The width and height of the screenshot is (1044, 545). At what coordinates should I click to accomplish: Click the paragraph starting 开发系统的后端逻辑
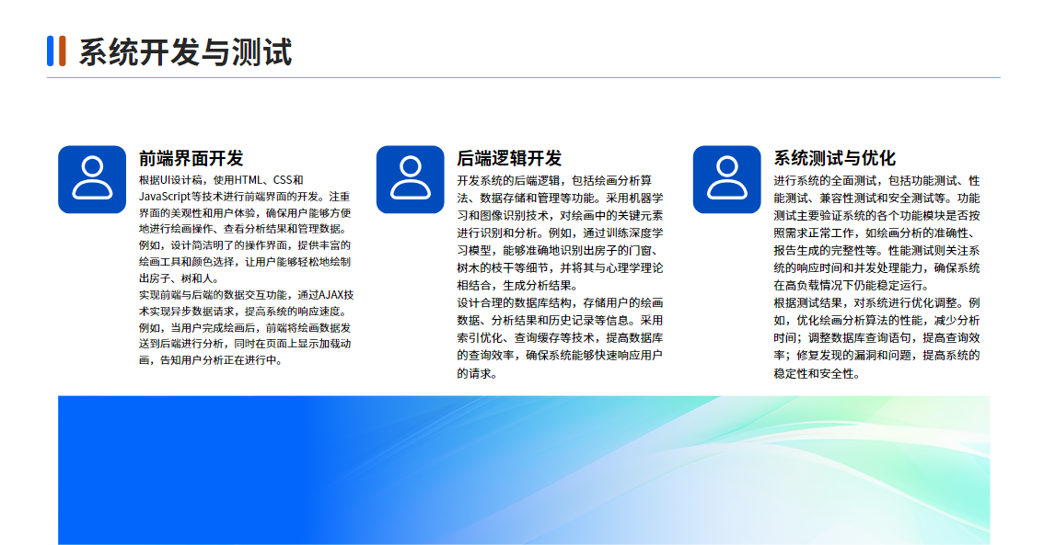560,233
